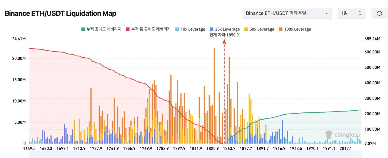Click the x-axis label 1680.3
Viewport: 388px width, 158px height.
[46, 148]
